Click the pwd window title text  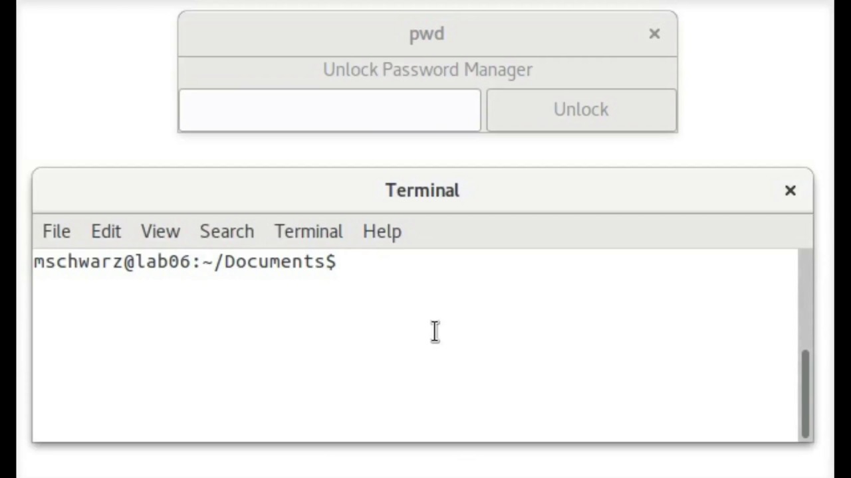click(426, 34)
